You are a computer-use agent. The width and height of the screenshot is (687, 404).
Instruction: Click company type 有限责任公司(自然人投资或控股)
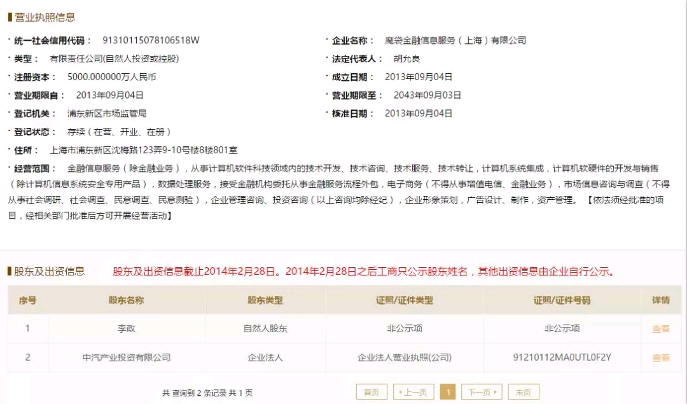pos(114,59)
